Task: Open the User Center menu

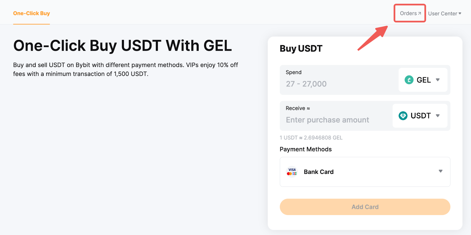Action: click(x=442, y=14)
